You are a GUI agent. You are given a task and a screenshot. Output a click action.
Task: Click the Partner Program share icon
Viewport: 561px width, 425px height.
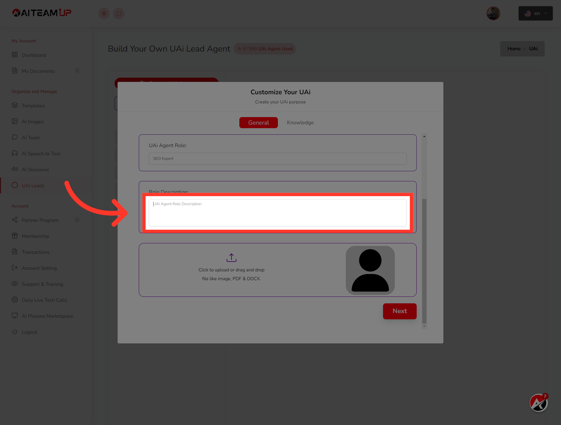15,220
